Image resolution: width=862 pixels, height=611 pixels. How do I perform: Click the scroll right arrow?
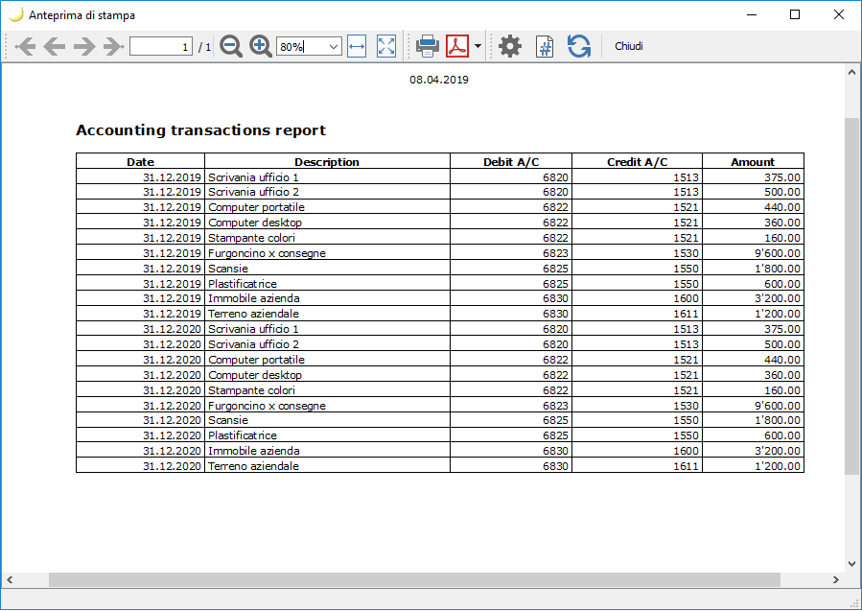click(x=835, y=579)
